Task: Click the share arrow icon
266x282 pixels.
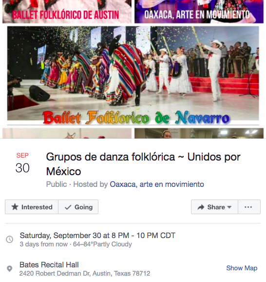Action: pyautogui.click(x=201, y=207)
